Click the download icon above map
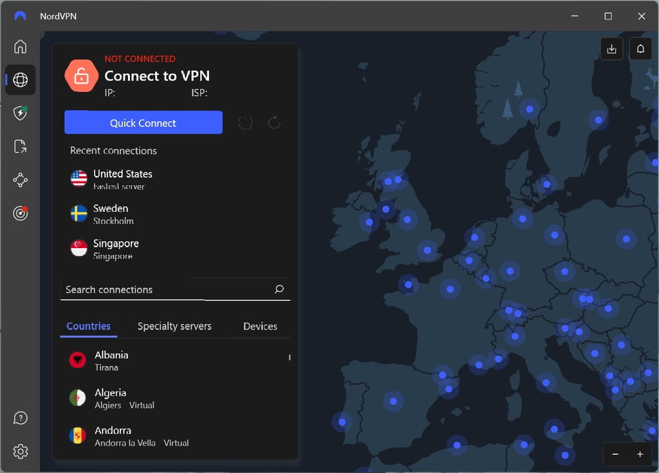Viewport: 659px width, 473px height. (611, 49)
